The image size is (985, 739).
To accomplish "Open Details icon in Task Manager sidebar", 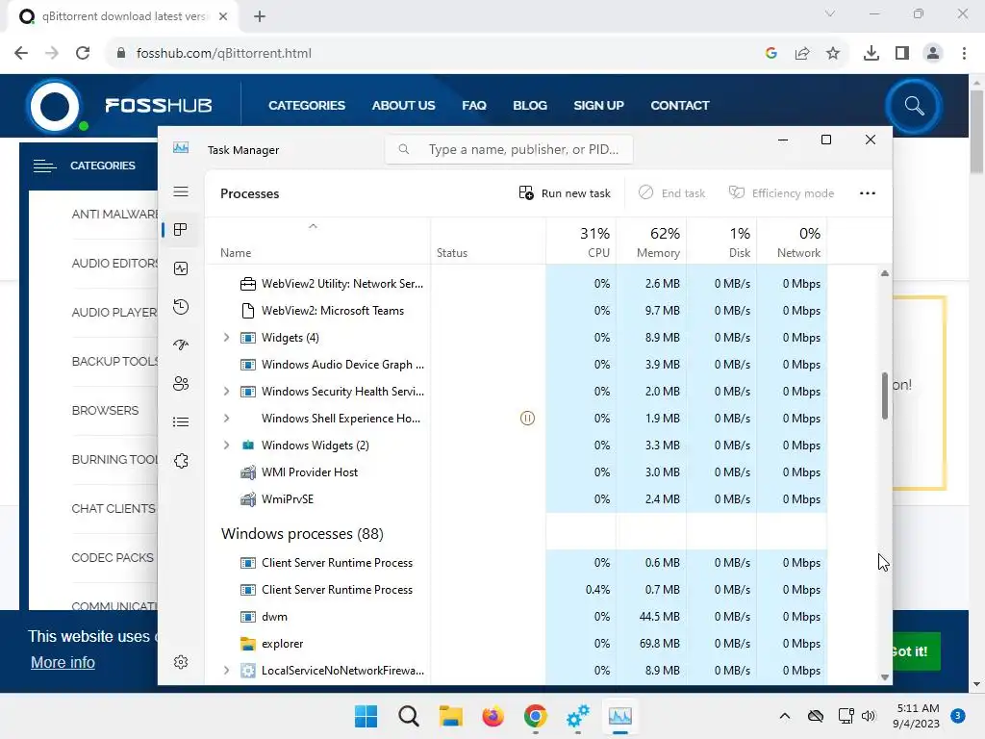I will coord(181,421).
